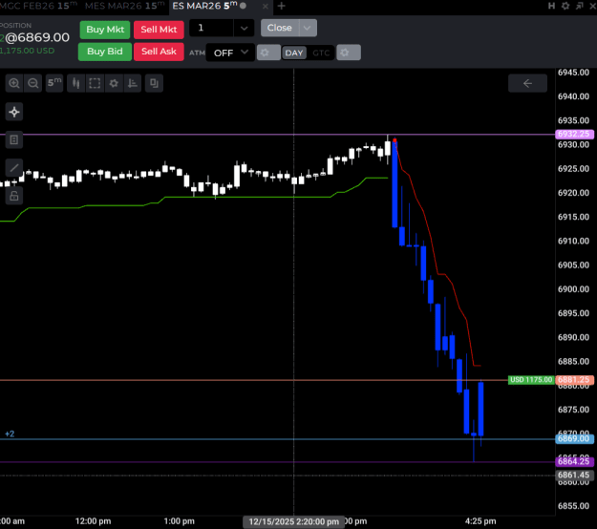Image resolution: width=597 pixels, height=529 pixels.
Task: Click the zoom in magnifier icon
Action: 14,83
